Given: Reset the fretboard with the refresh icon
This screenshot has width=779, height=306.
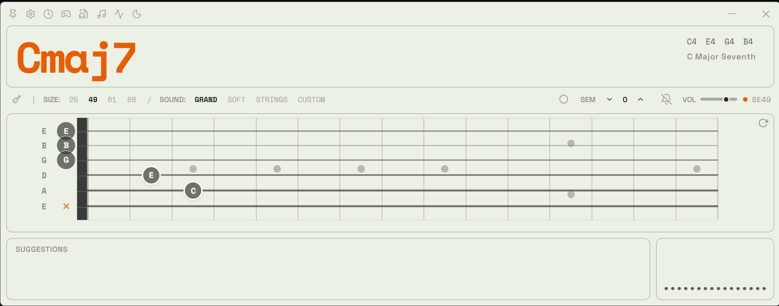Looking at the screenshot, I should click(x=763, y=123).
